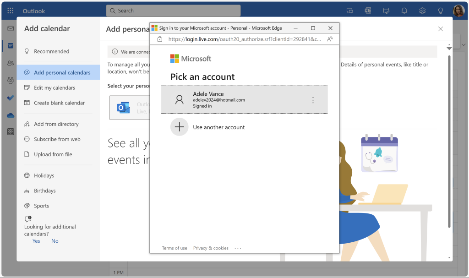Click the dialog scrollbar up arrow
This screenshot has height=278, width=469.
tap(449, 45)
